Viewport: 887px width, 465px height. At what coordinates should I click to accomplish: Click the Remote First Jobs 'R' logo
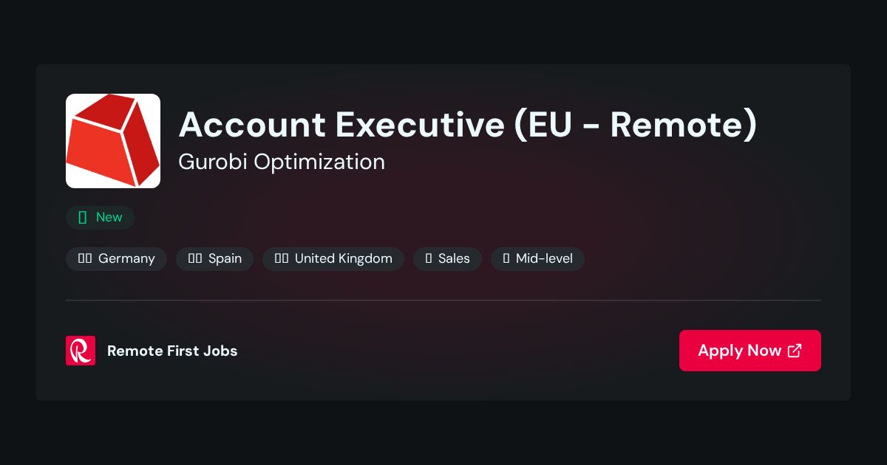[x=81, y=351]
